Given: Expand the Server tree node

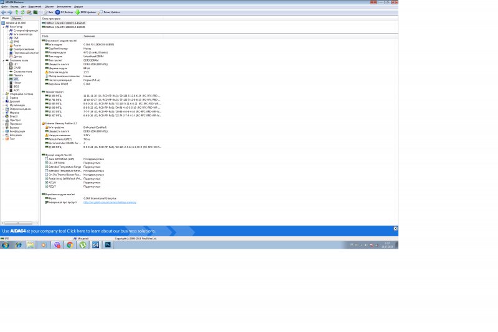Looking at the screenshot, I should point(3,98).
